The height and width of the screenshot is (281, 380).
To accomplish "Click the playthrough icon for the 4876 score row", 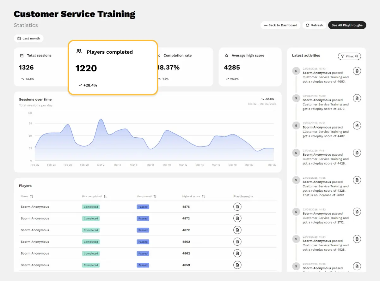I will coord(237,206).
